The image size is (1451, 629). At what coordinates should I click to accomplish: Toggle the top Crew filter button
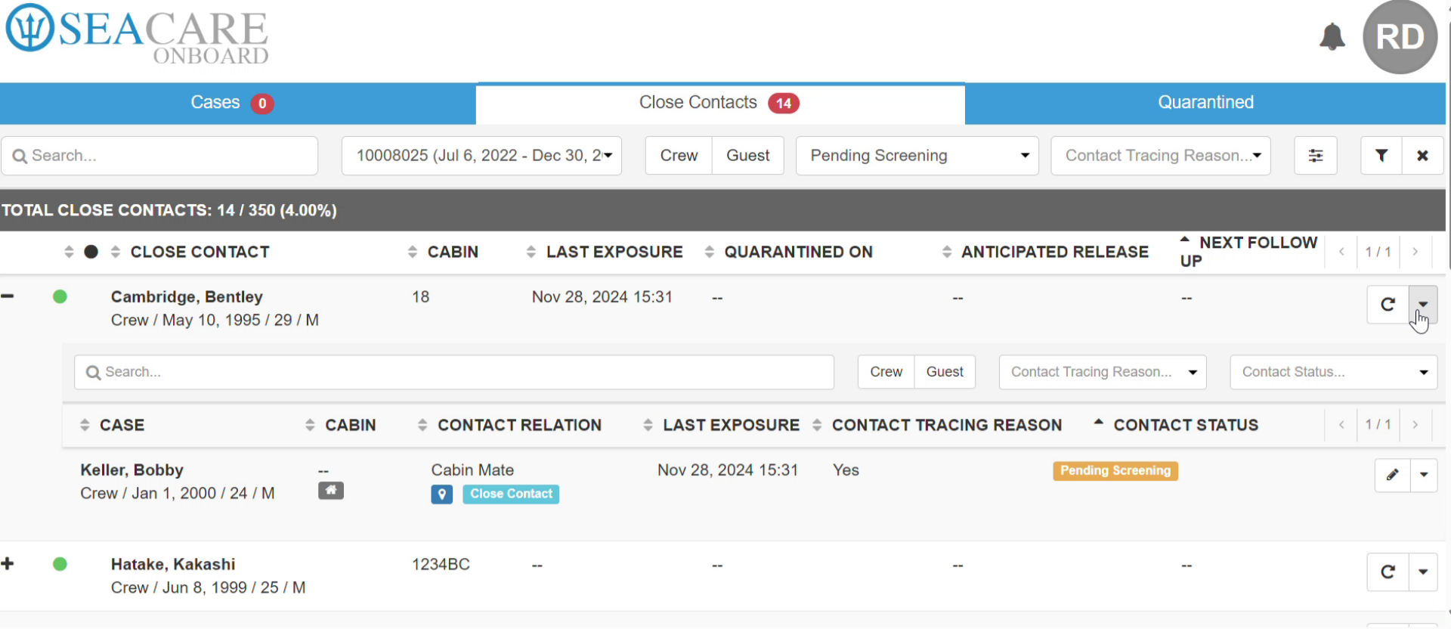[679, 156]
